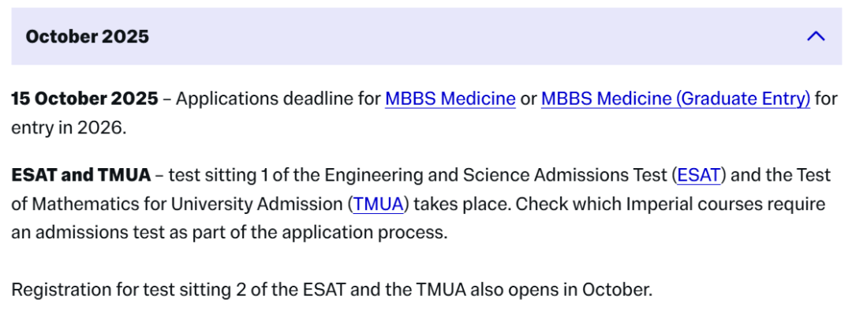Viewport: 852px width, 311px height.
Task: Click the Check which Imperial courses require sentence
Action: (x=671, y=204)
